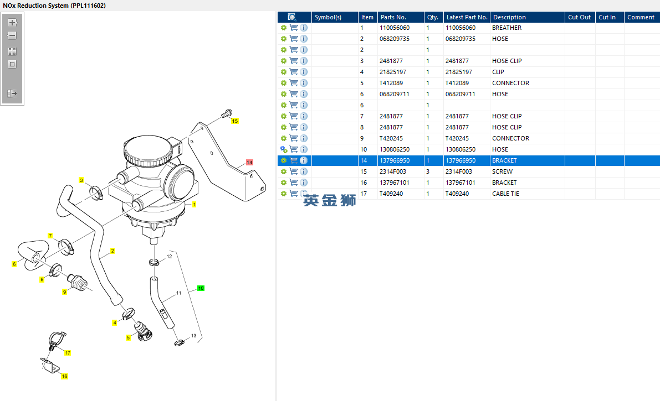Click callout 2 on the long hose
Image resolution: width=660 pixels, height=401 pixels.
click(x=112, y=251)
